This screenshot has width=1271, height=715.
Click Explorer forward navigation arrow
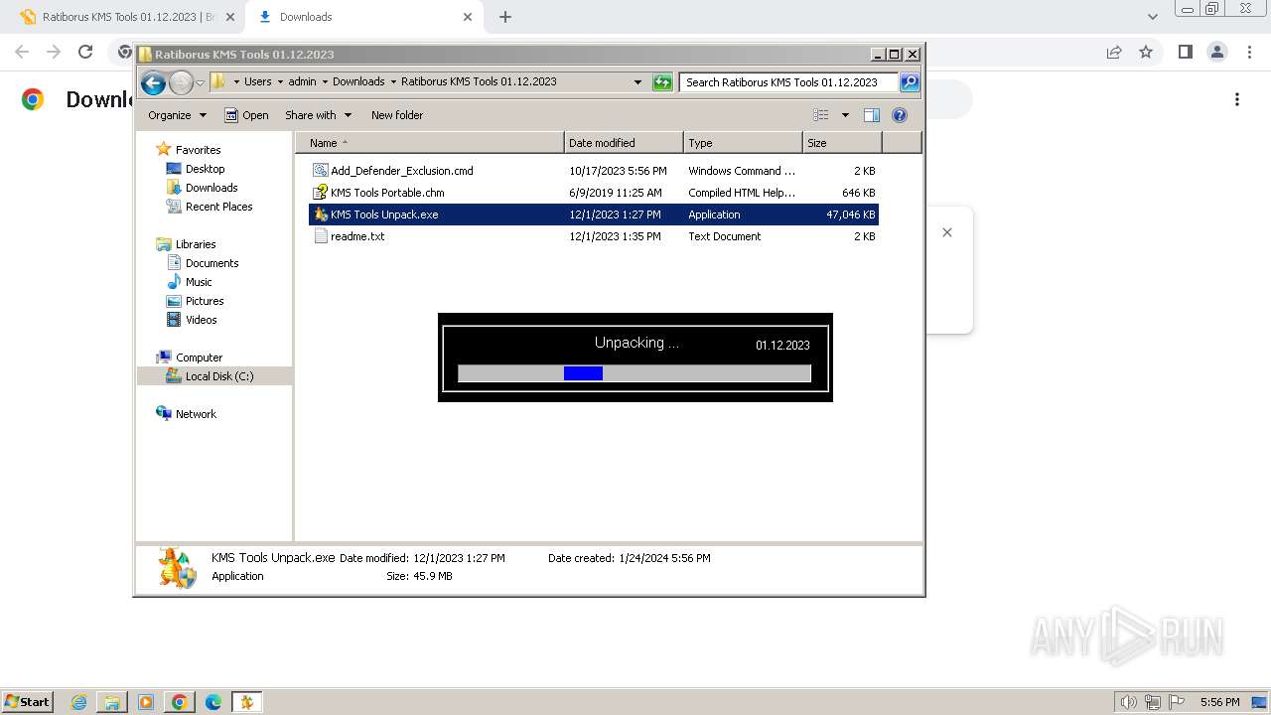tap(181, 82)
